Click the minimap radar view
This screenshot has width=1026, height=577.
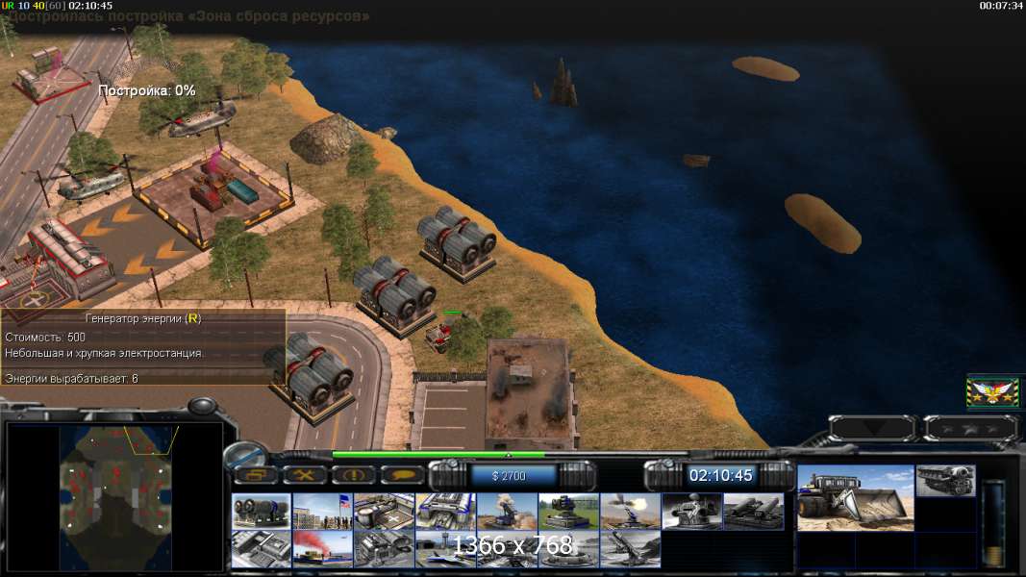[115, 497]
